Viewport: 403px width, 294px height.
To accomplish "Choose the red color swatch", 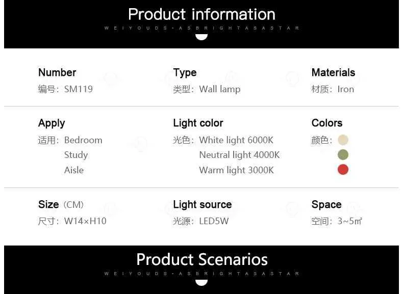I will [343, 170].
